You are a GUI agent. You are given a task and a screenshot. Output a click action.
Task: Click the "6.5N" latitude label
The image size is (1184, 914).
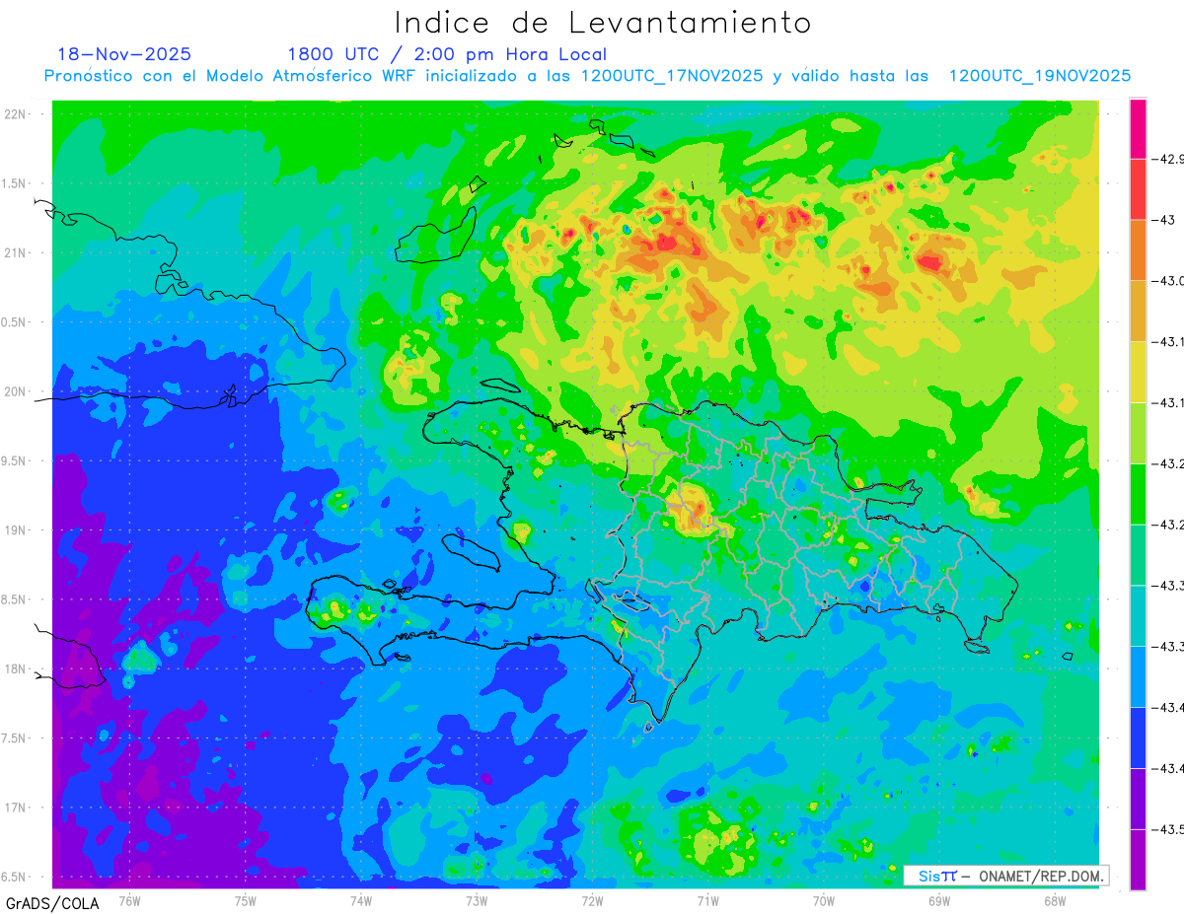tap(14, 877)
